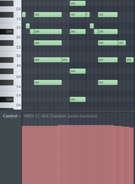Viewport: 135px width, 184px height.
Task: Play the D4 white piano key
Action: (18, 105)
